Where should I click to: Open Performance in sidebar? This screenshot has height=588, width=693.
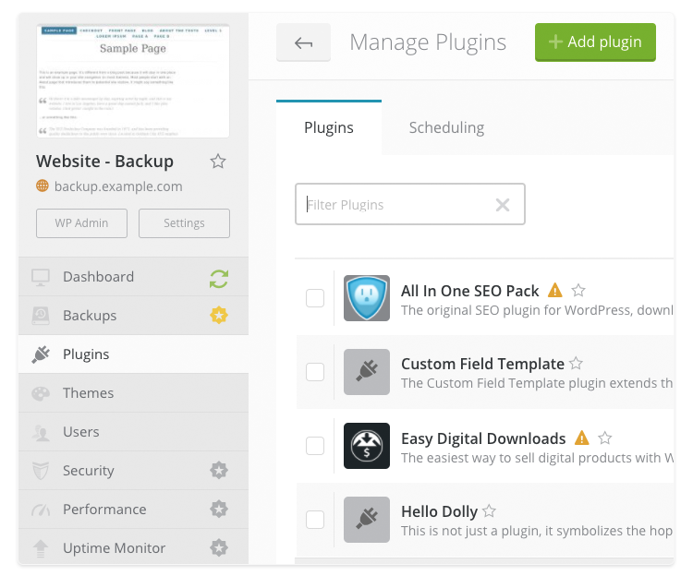[133, 510]
